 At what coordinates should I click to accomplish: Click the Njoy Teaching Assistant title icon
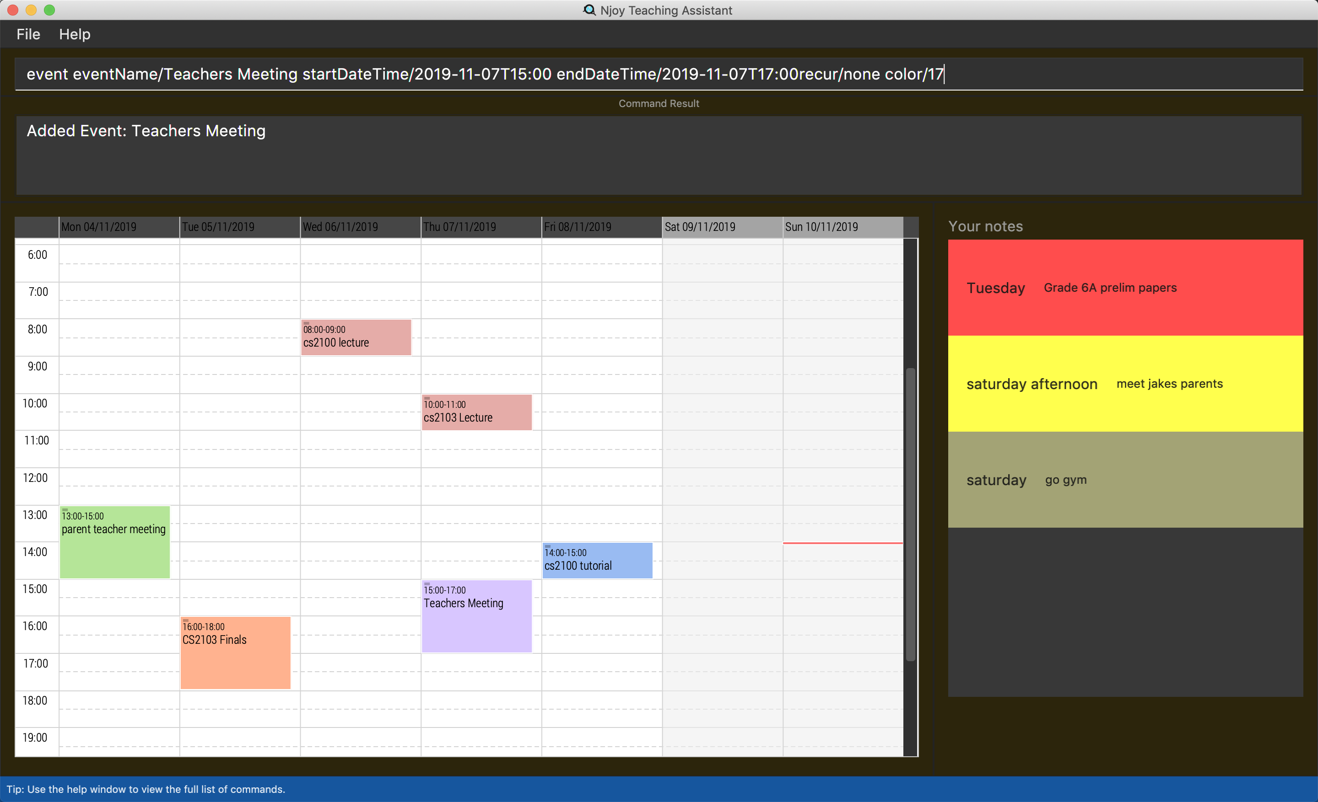[x=589, y=10]
